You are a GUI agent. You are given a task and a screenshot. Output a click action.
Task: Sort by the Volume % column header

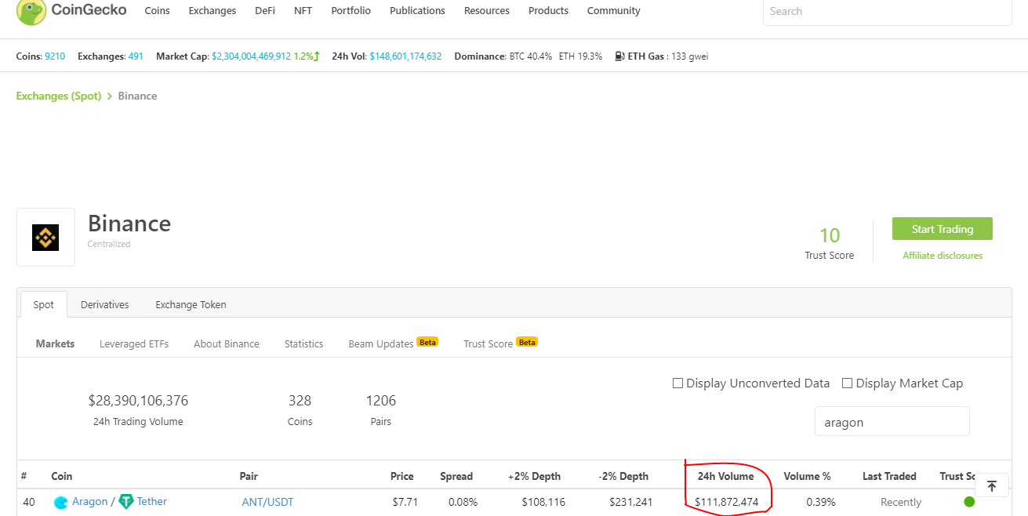(807, 476)
